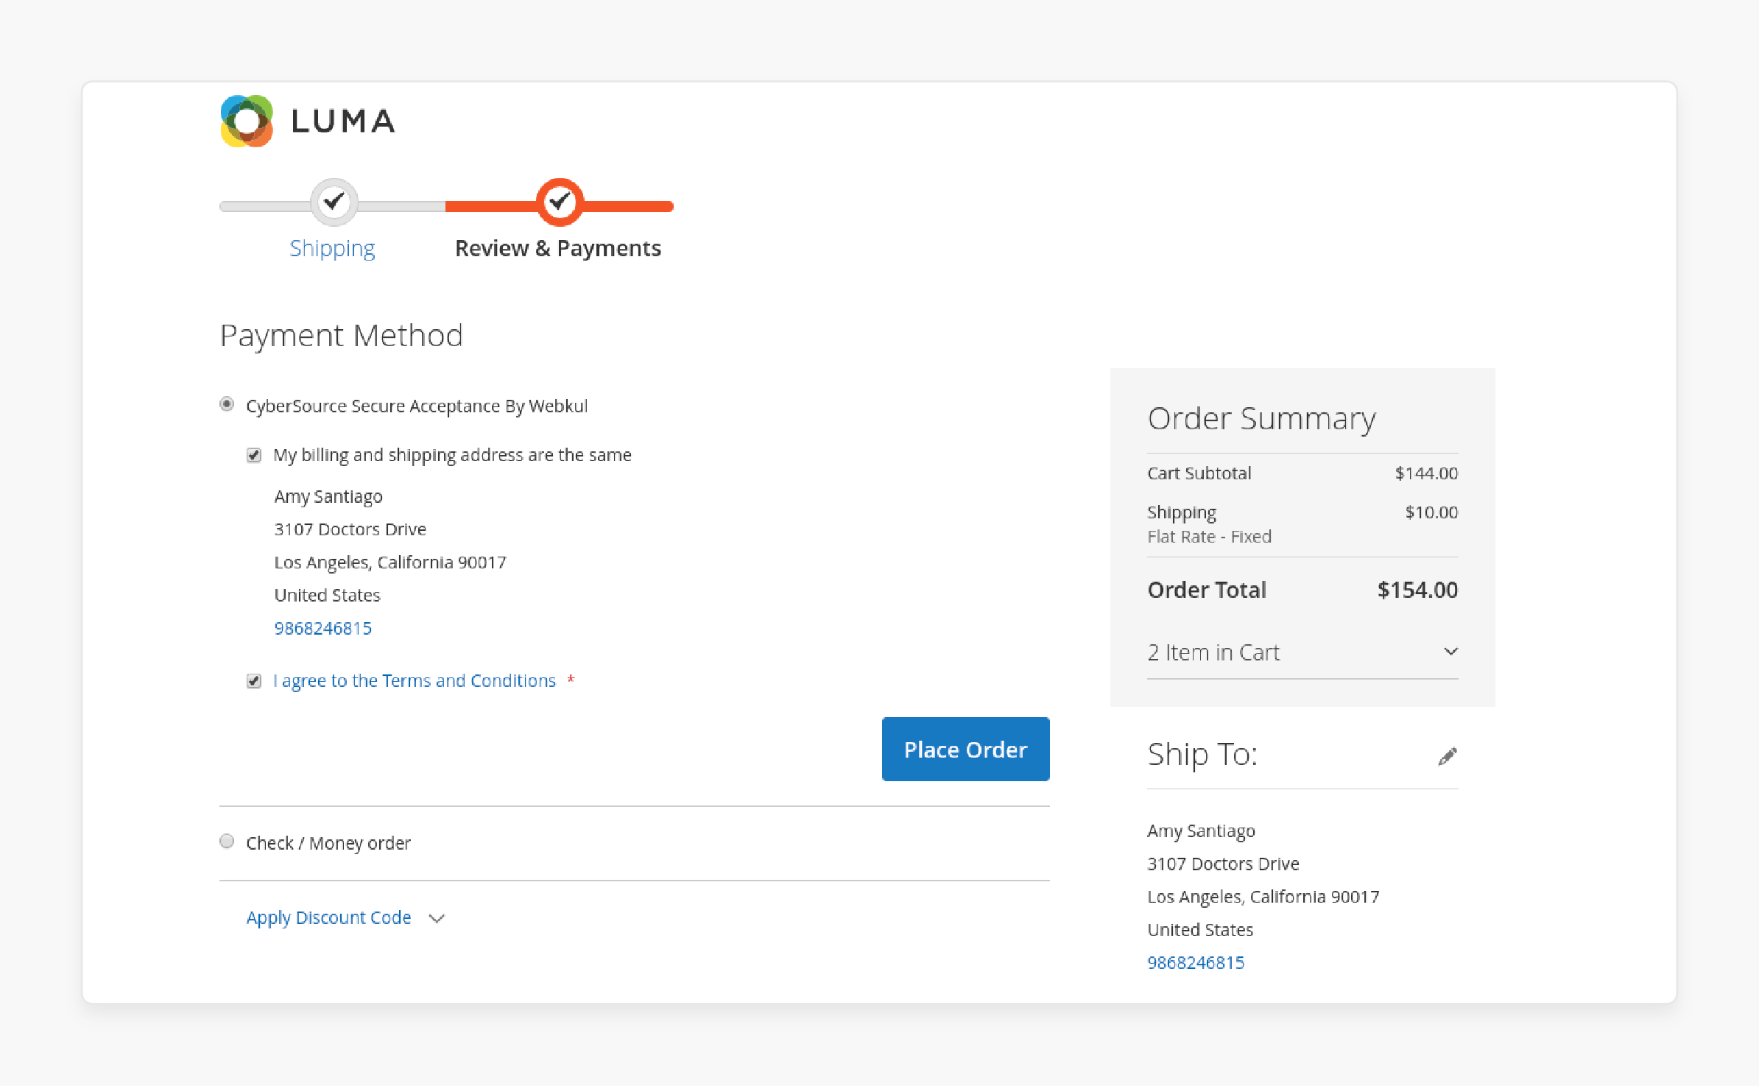Click the Place Order button

(965, 749)
